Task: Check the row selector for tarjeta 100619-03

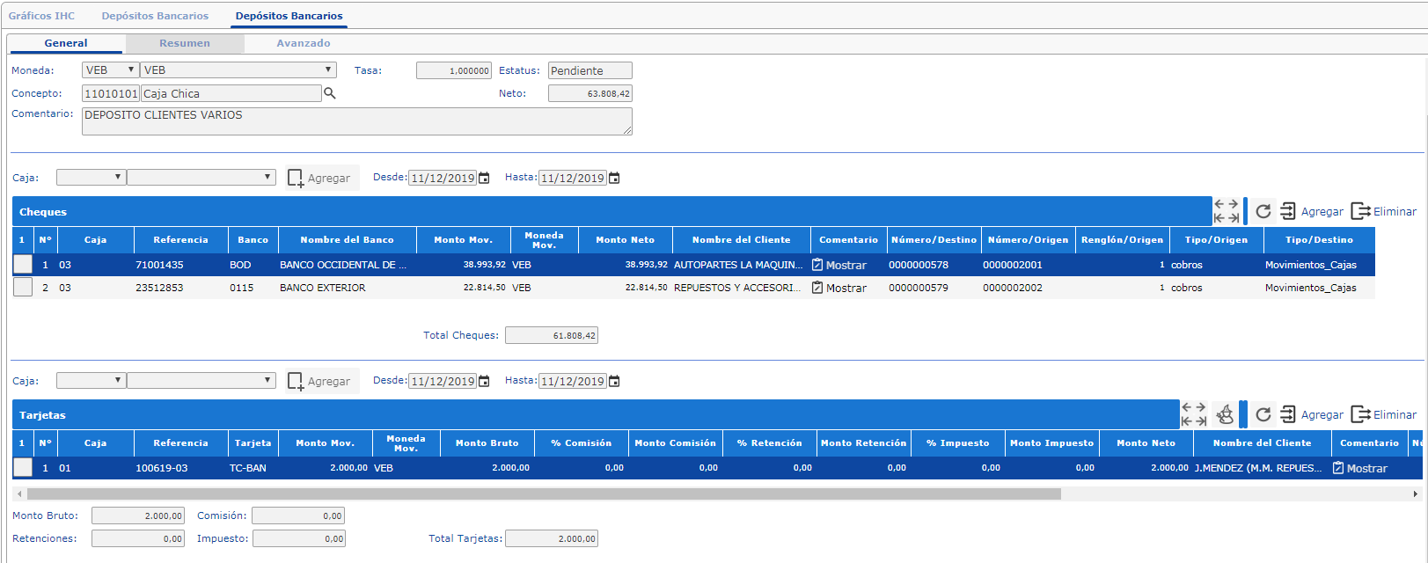Action: pyautogui.click(x=23, y=467)
